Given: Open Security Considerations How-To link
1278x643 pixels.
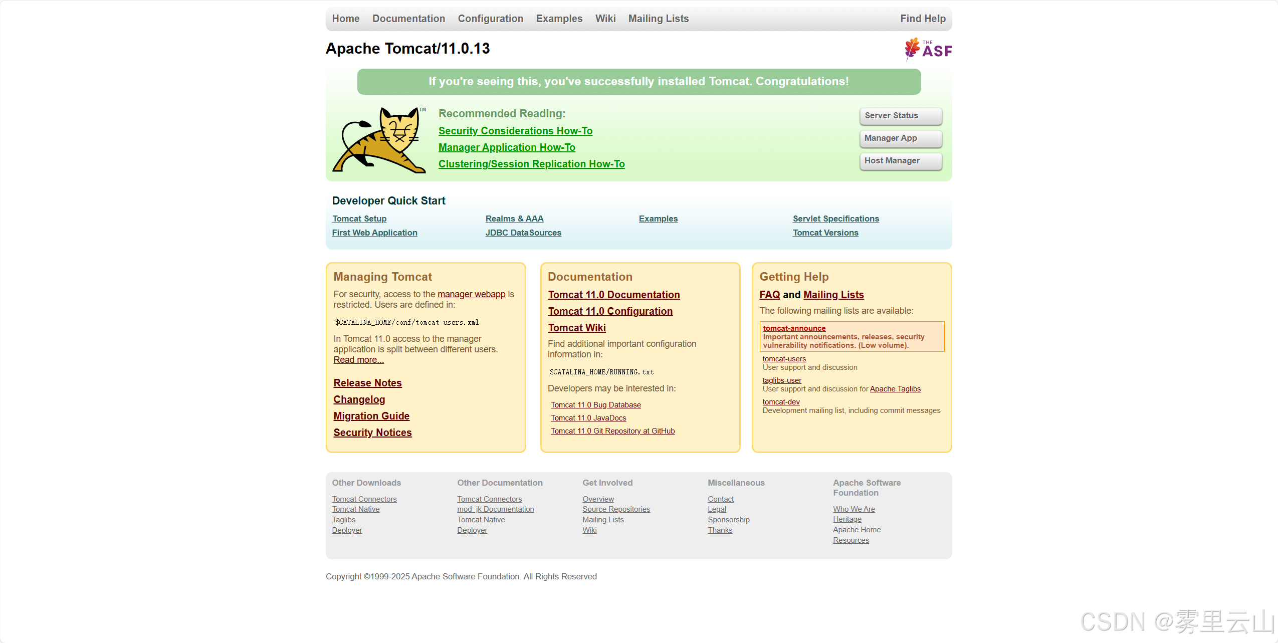Looking at the screenshot, I should pos(515,131).
